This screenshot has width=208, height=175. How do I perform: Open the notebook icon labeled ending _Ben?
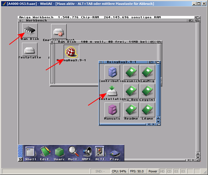(131, 91)
